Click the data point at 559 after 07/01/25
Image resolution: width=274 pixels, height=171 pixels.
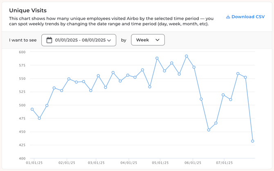coord(238,74)
